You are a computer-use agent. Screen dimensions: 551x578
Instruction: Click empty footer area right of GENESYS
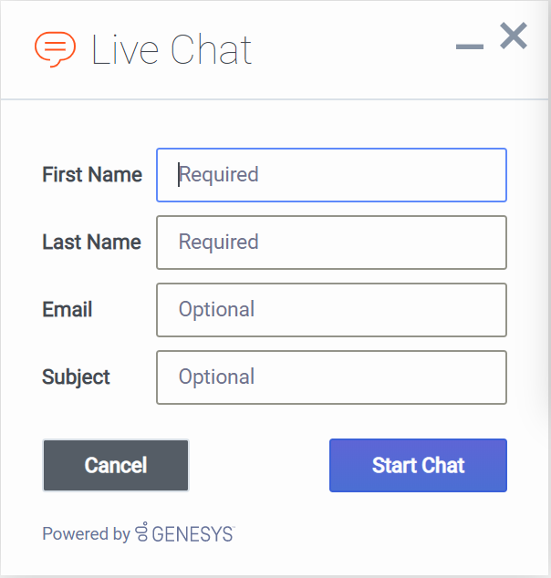pos(383,534)
